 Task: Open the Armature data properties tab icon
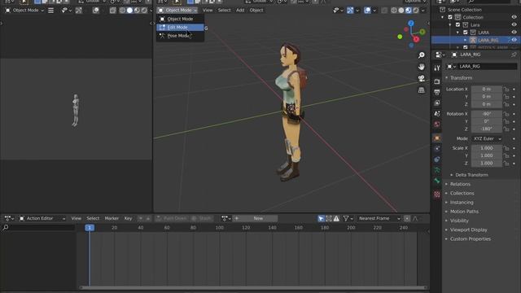[437, 170]
